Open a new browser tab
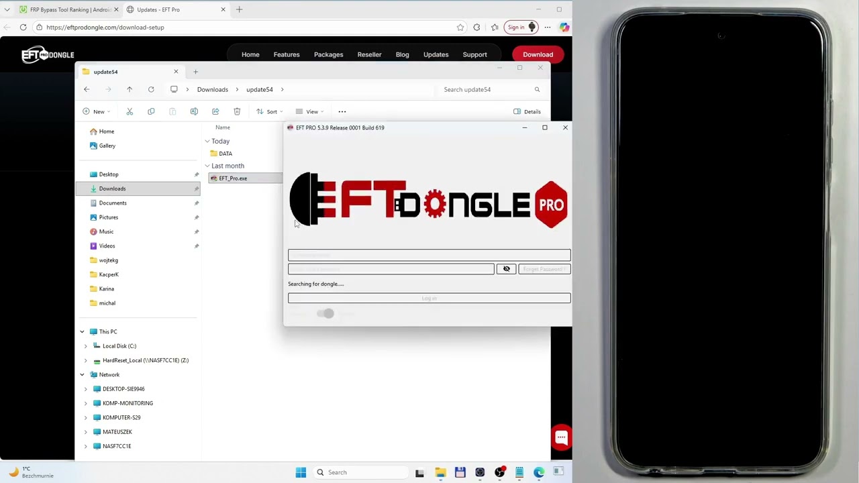859x483 pixels. coord(239,9)
